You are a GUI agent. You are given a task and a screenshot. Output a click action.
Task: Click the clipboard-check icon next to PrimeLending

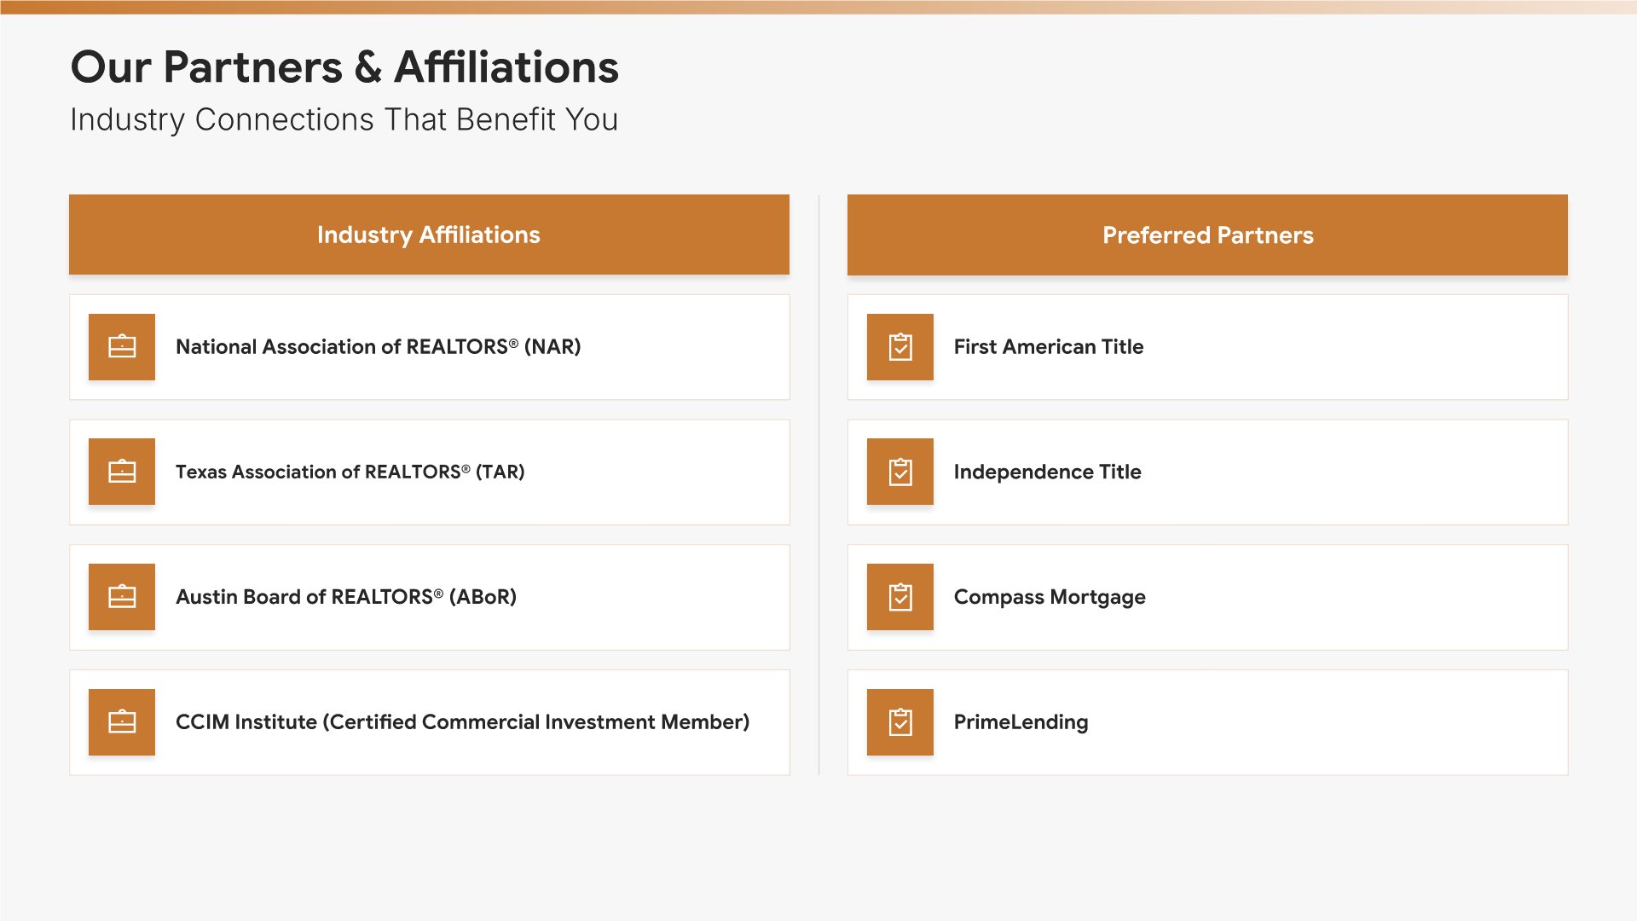point(900,722)
